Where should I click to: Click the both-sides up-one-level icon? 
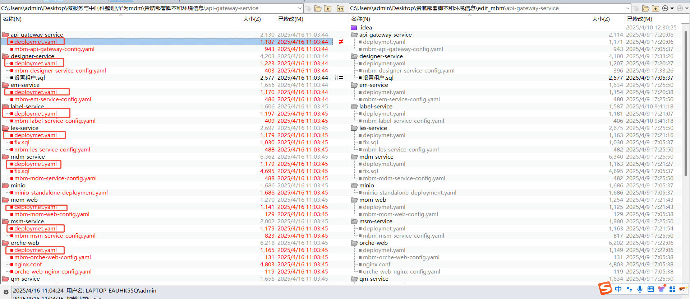coord(341,8)
